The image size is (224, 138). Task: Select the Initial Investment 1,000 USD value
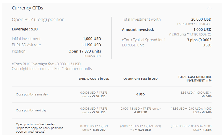pos(92,39)
